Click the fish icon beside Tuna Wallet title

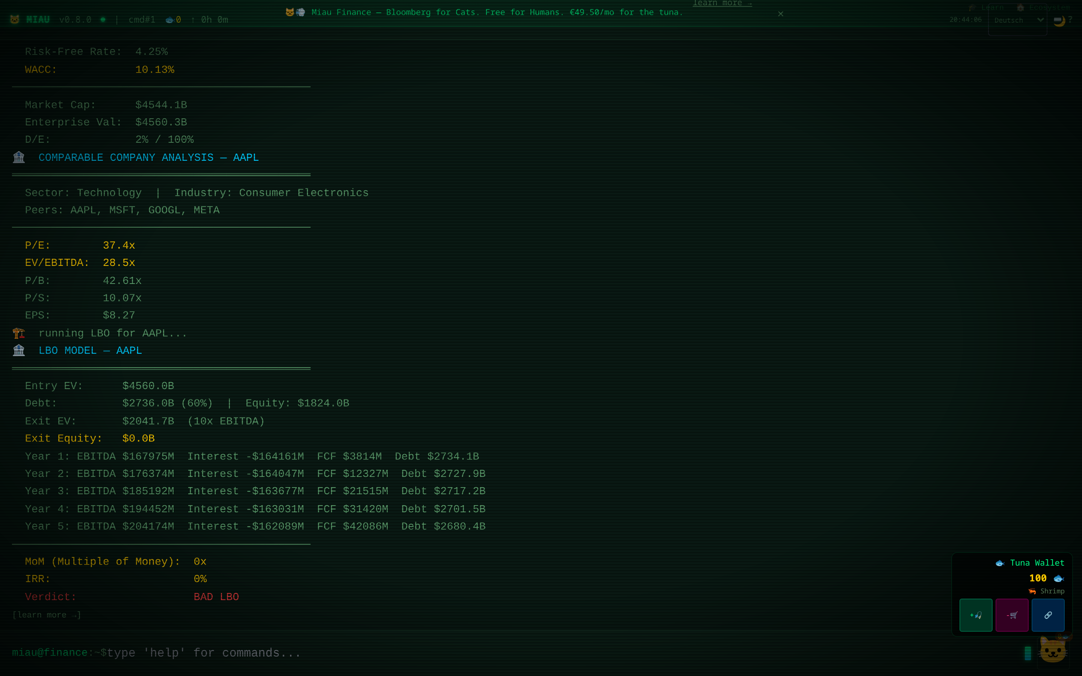1000,563
